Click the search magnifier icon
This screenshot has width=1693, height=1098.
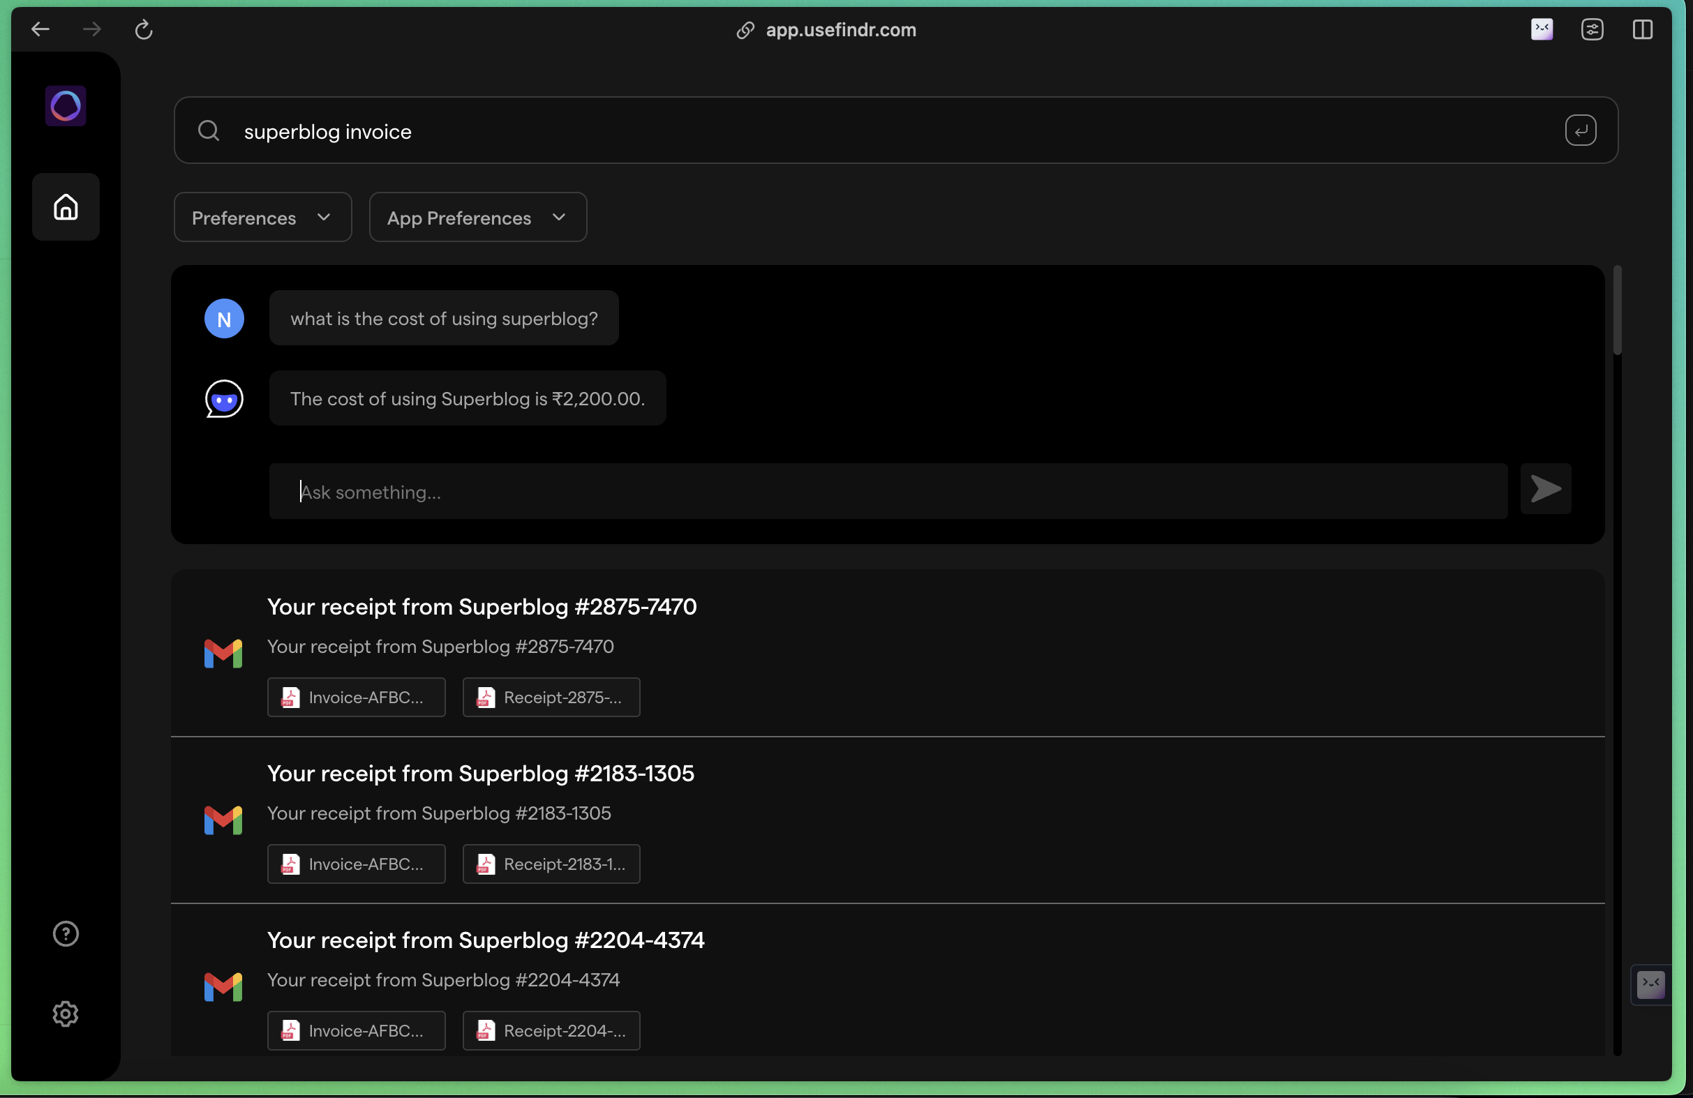coord(209,131)
